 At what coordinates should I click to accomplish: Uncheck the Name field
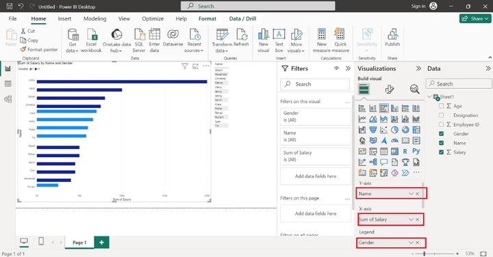click(442, 143)
